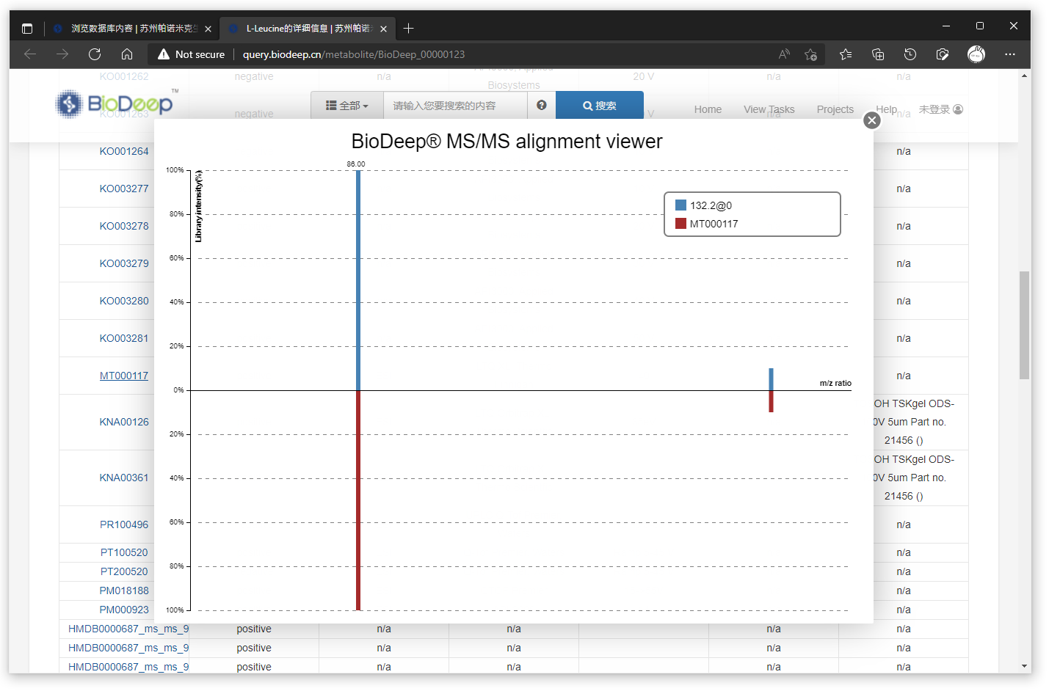Screen dimensions: 1049x691
Task: Focus the search text input field
Action: click(x=455, y=106)
